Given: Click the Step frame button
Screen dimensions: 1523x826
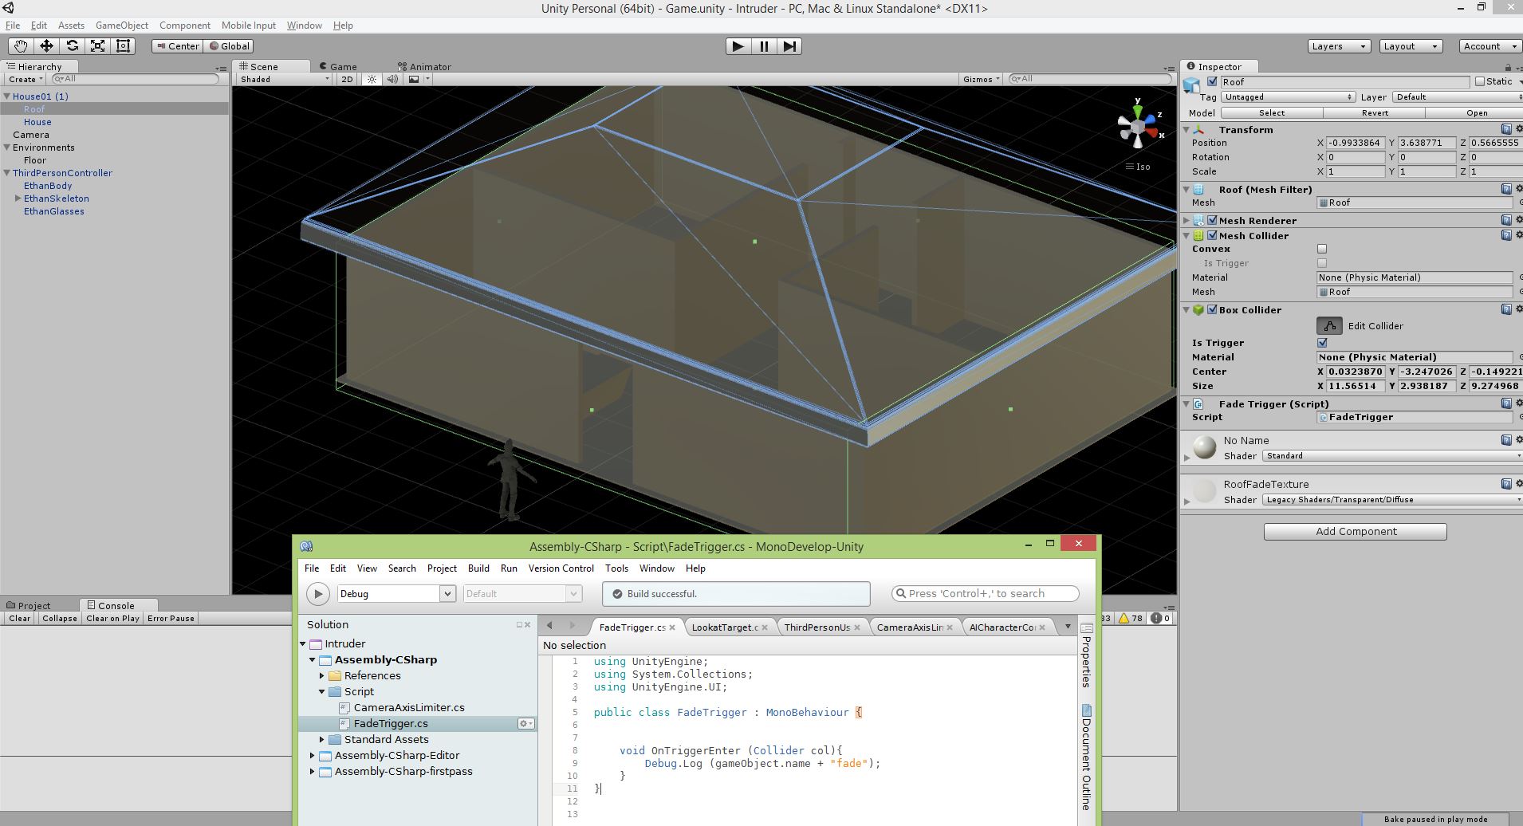Looking at the screenshot, I should click(x=789, y=46).
